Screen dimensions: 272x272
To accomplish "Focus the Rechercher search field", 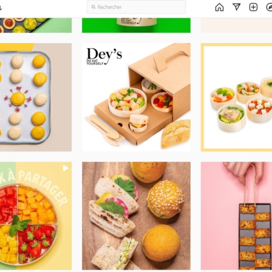I will tap(136, 7).
